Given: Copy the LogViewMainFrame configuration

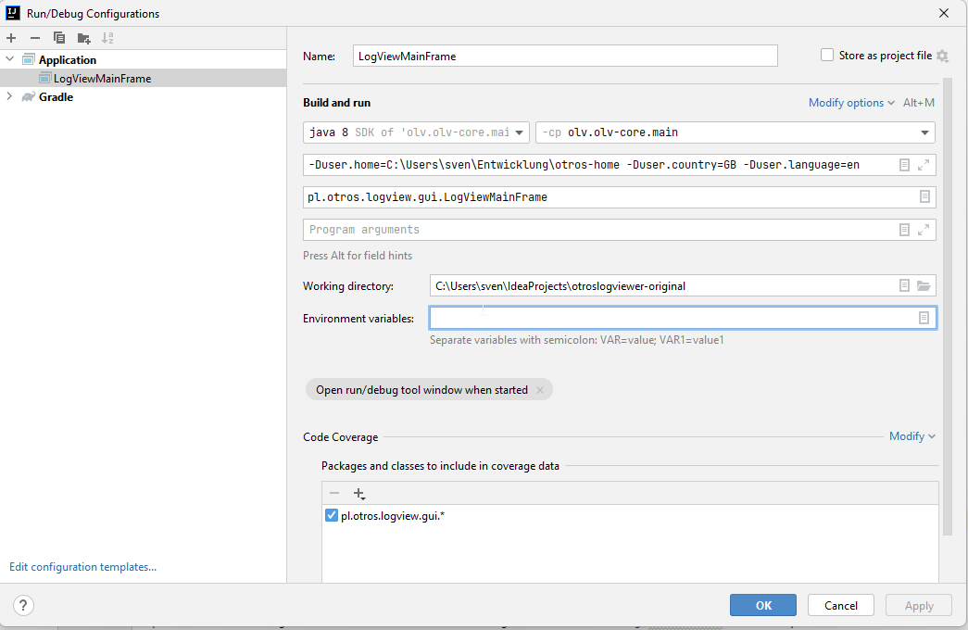Looking at the screenshot, I should point(58,37).
